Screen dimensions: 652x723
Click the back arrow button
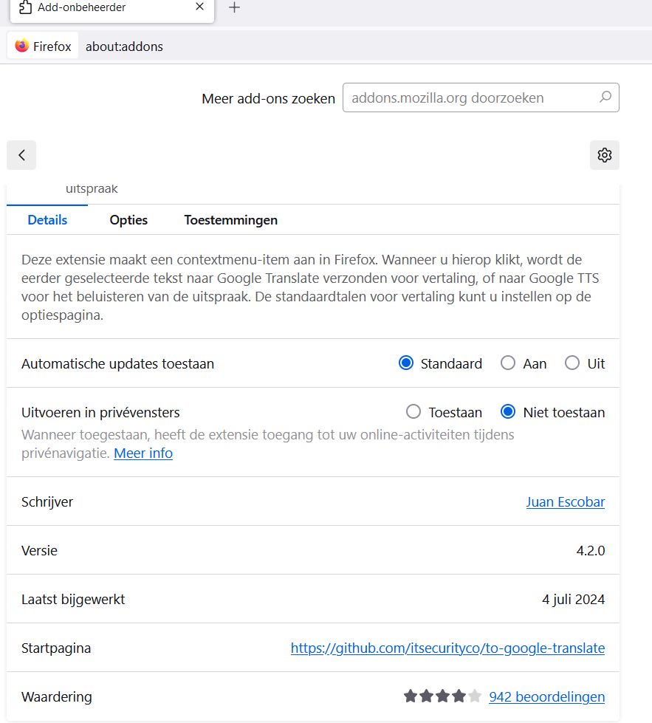[21, 155]
